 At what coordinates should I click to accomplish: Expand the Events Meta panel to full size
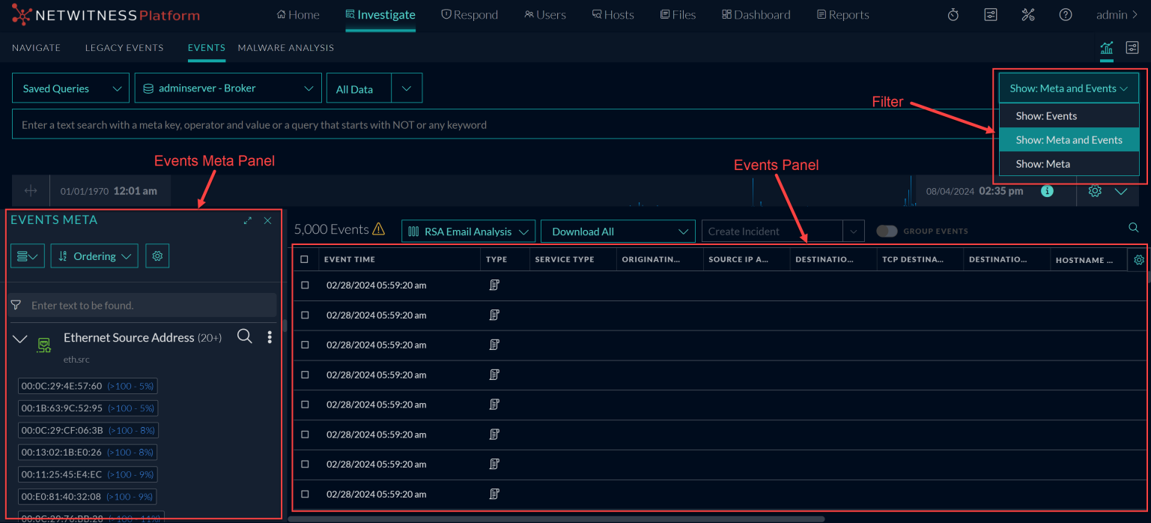coord(248,221)
